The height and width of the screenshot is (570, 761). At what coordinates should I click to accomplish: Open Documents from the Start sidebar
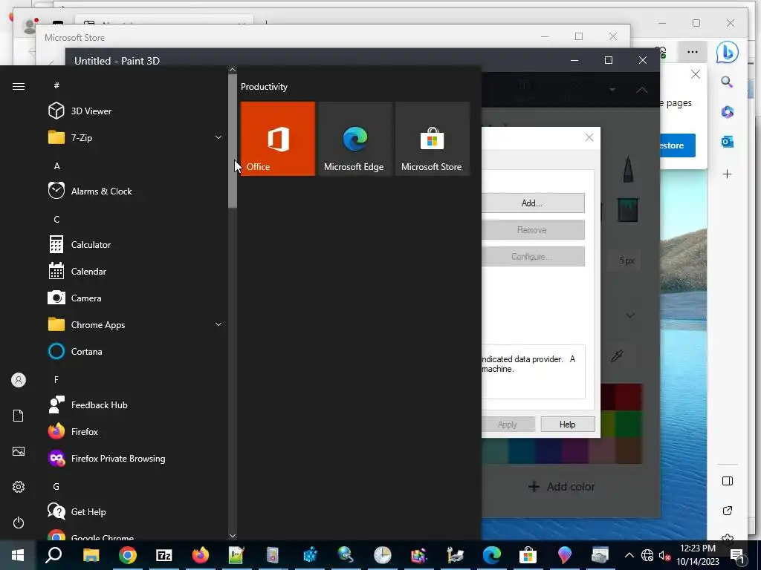click(x=19, y=416)
